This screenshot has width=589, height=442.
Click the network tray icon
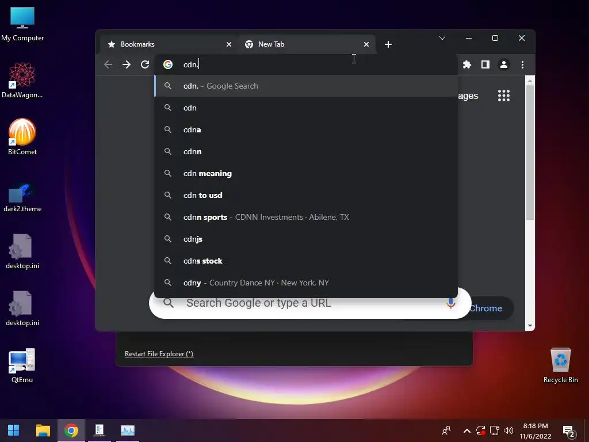pos(495,430)
